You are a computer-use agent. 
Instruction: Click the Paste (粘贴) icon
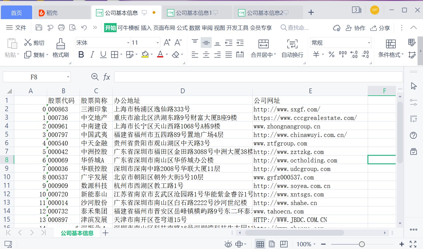(x=12, y=44)
